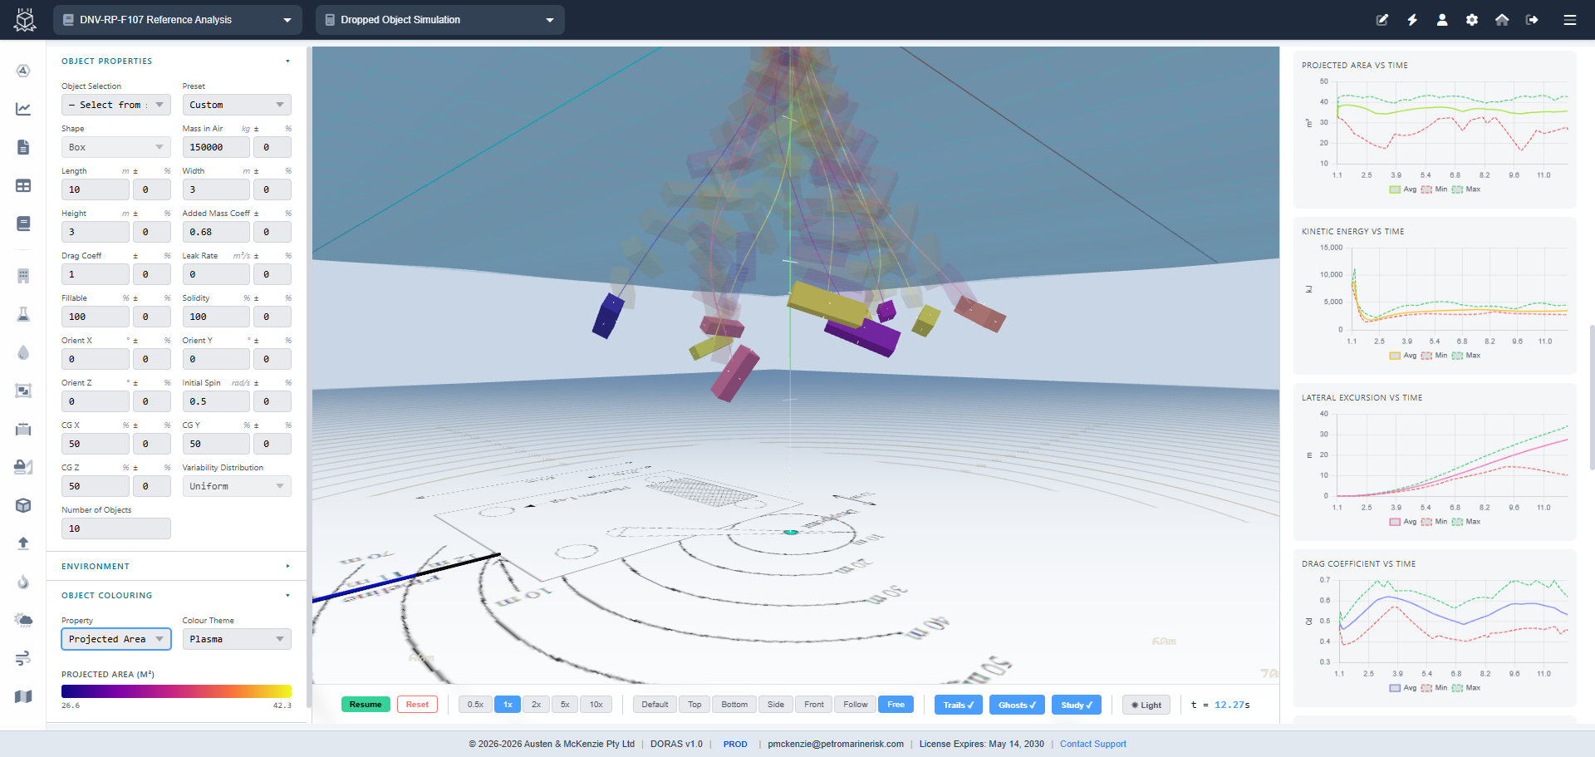The height and width of the screenshot is (757, 1595).
Task: Open the Shape dropdown set to Box
Action: point(116,147)
